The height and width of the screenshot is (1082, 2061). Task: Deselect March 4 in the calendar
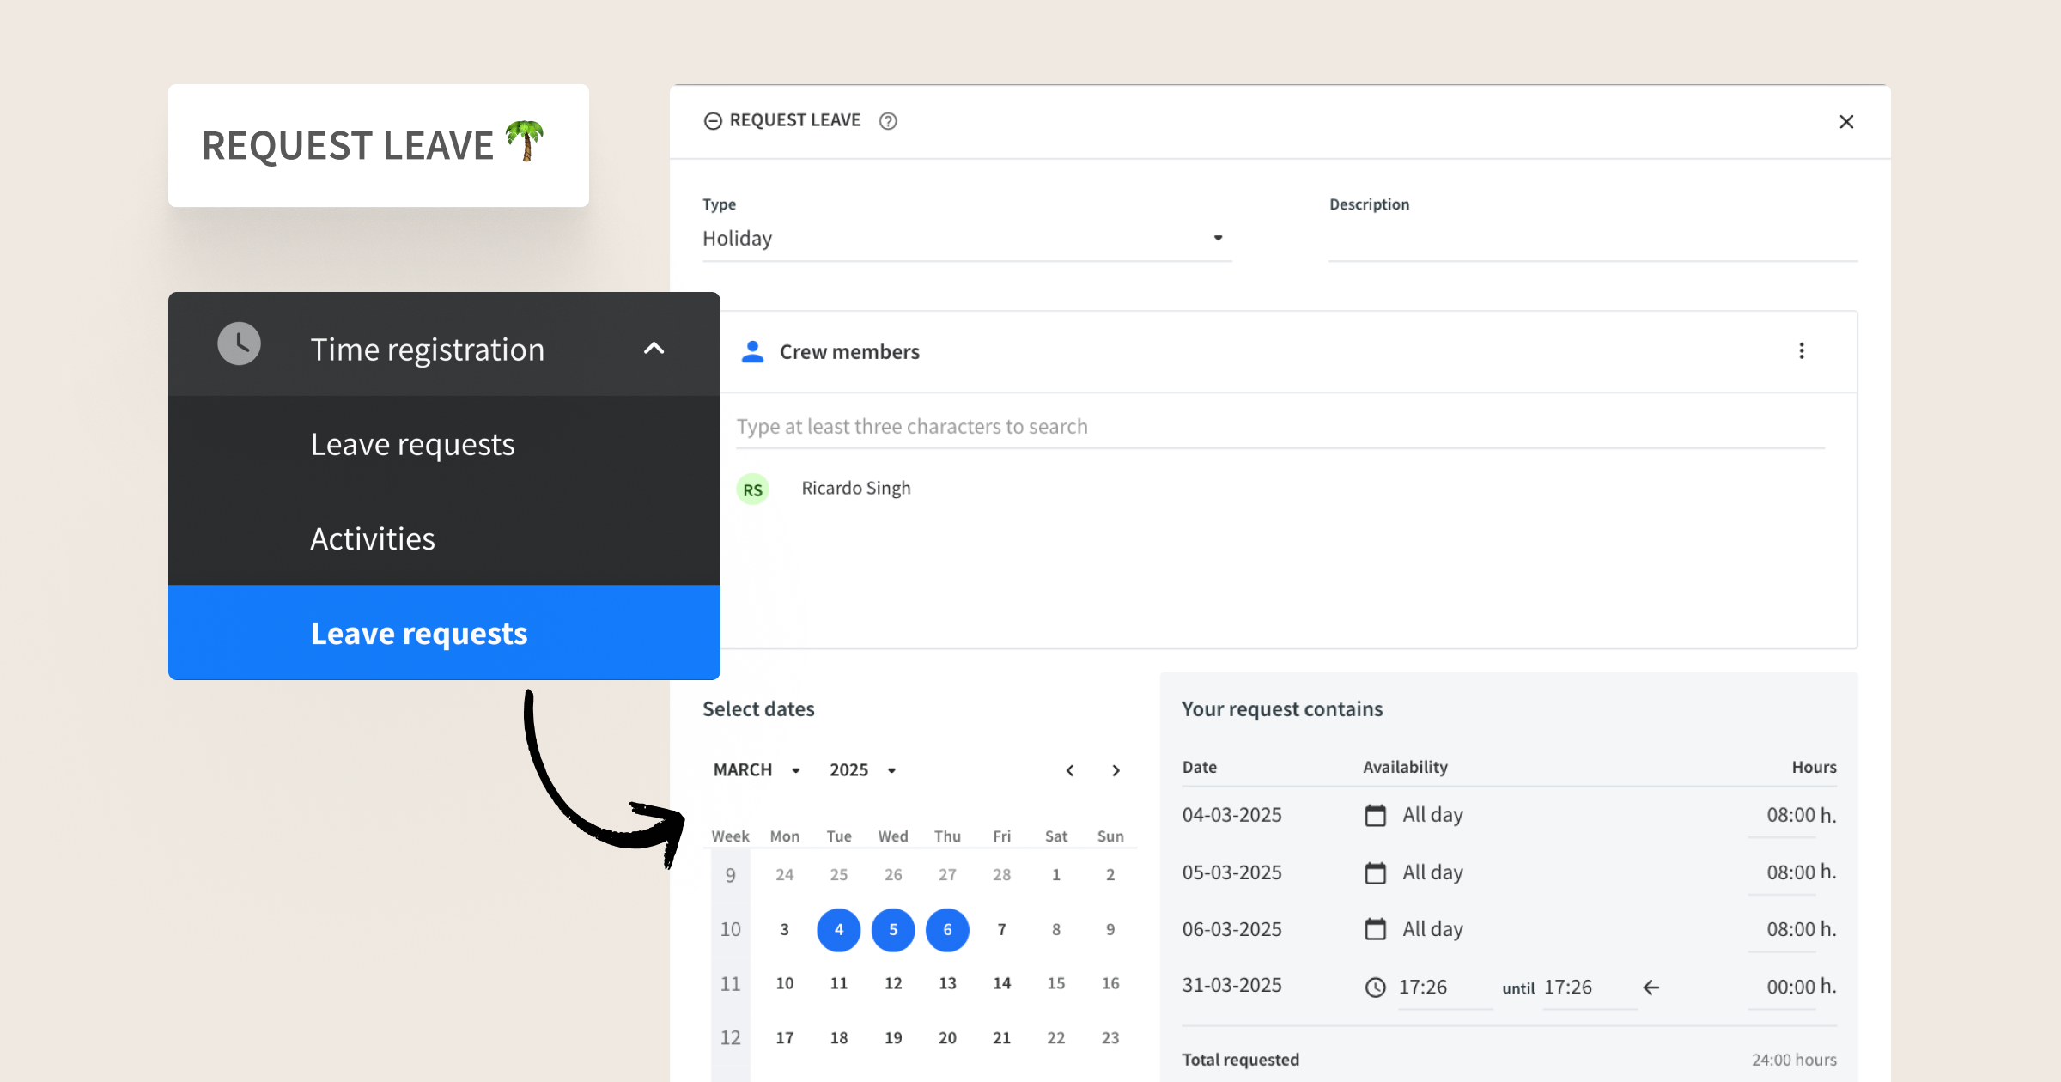[838, 930]
